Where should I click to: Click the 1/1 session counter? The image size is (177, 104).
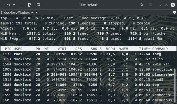pos(7,5)
